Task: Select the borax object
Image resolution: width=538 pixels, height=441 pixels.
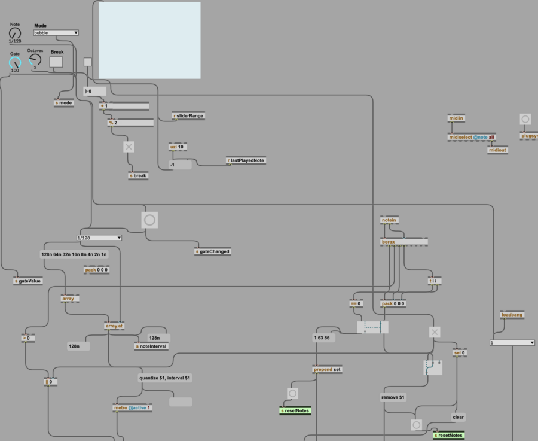Action: (404, 242)
